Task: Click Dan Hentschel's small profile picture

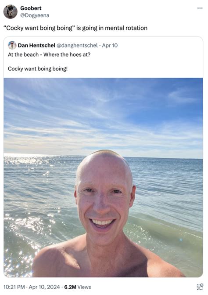Action: (12, 45)
